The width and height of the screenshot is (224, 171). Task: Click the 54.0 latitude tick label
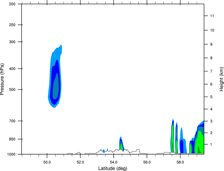click(114, 162)
